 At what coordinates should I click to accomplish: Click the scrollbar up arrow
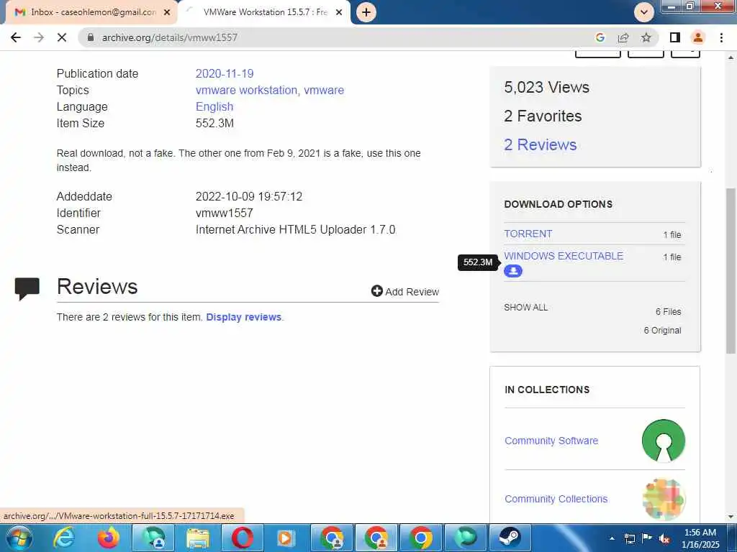(731, 57)
